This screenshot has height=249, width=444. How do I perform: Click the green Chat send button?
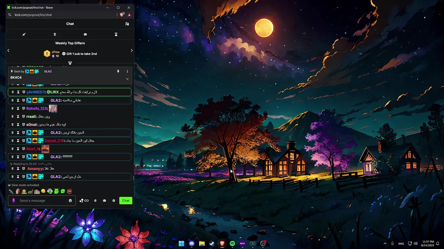pos(126,201)
